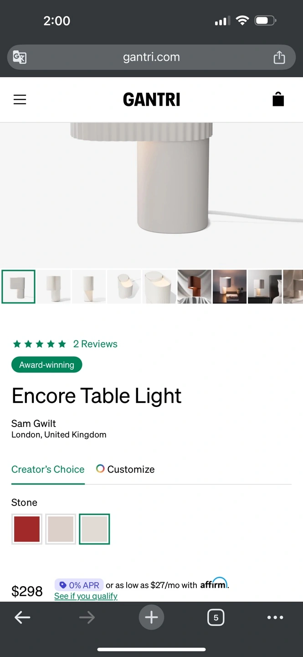The image size is (303, 657).
Task: Tap the gantri.com address bar
Action: tap(151, 57)
